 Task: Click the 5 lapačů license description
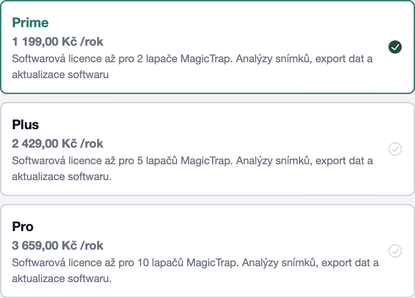[192, 169]
